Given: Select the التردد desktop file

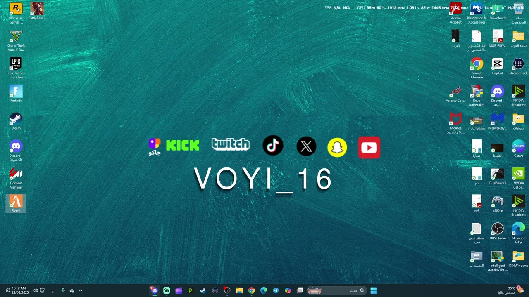Looking at the screenshot, I should click(x=455, y=39).
